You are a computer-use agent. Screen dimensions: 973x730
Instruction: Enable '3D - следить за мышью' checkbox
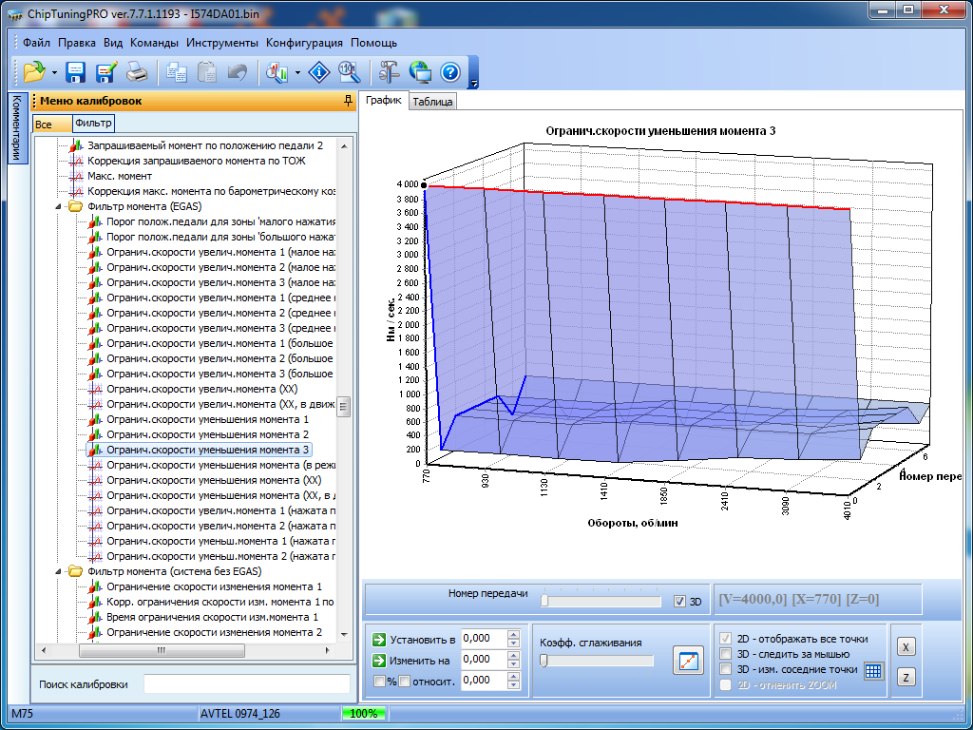[x=727, y=654]
